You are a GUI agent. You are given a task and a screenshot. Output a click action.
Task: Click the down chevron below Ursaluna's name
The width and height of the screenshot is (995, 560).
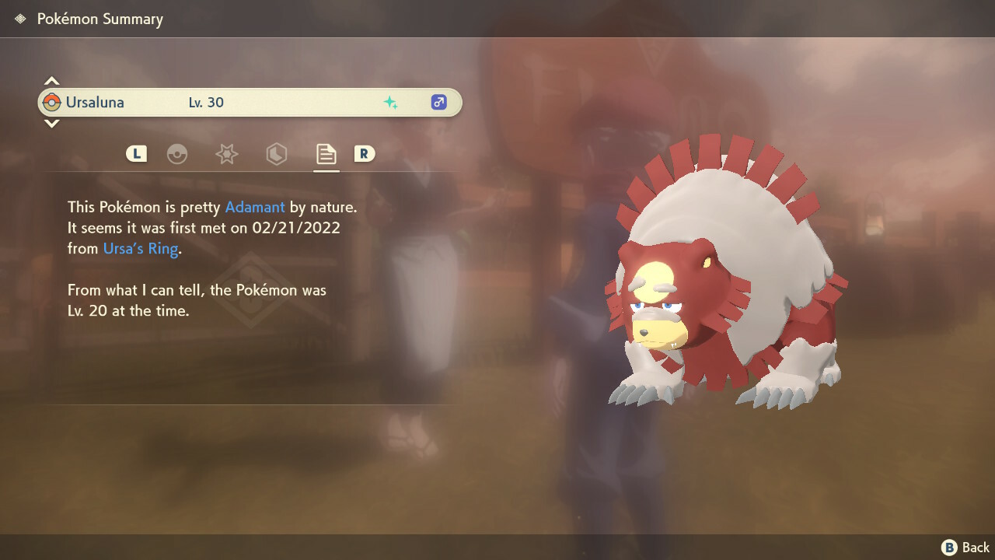[51, 123]
